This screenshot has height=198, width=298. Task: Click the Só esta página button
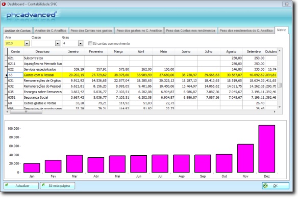pos(57,186)
